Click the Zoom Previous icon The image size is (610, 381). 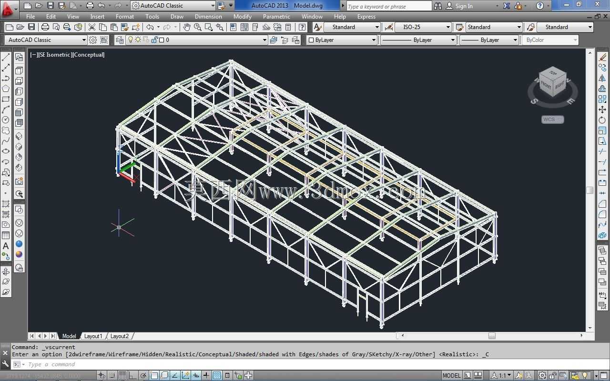219,27
